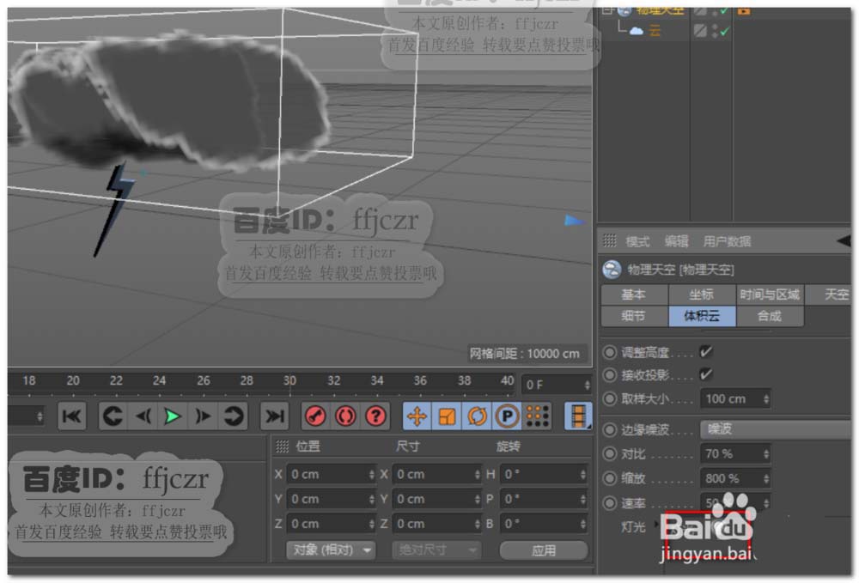Record active objects with the red key icon

point(315,416)
